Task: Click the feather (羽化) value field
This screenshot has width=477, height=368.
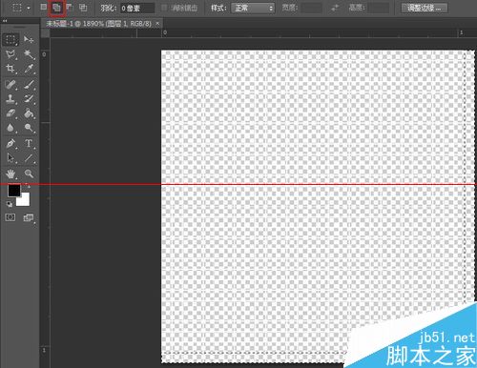Action: coord(137,8)
